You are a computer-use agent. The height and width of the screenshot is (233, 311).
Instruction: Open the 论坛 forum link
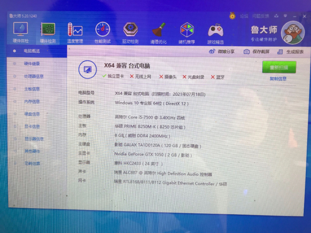(244, 16)
